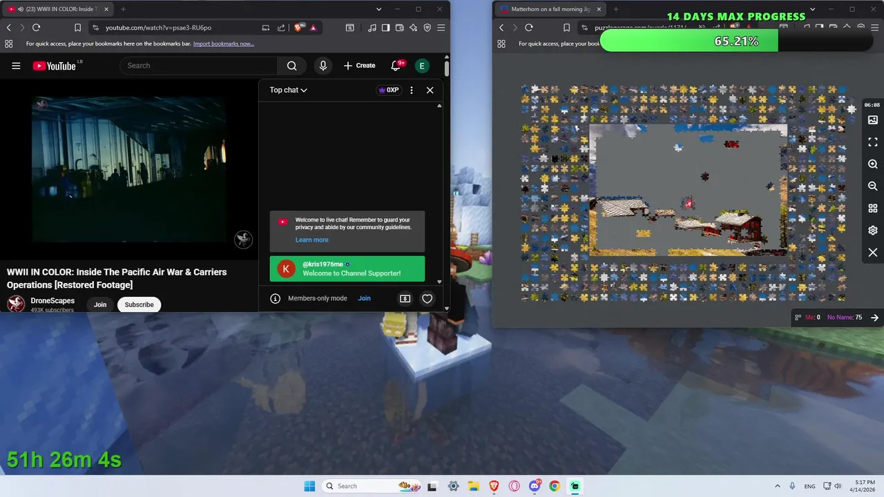Go to YouTube home via logo
Screen dimensions: 884x497
[54, 66]
